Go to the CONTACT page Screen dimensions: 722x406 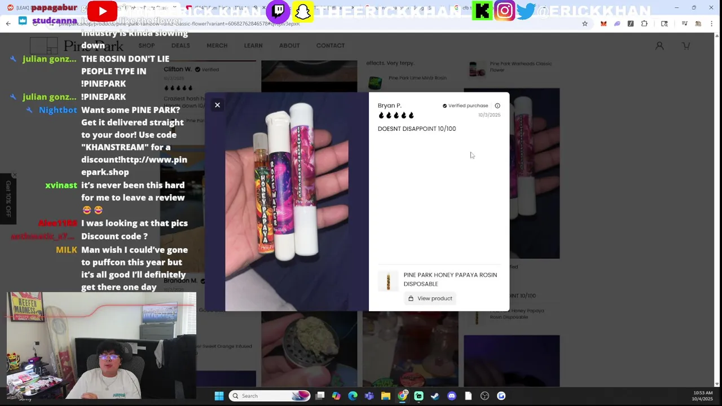tap(331, 45)
